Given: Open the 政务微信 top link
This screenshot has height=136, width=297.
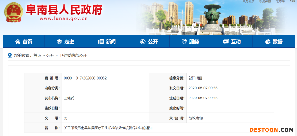Looking at the screenshot, I should coord(249,2).
